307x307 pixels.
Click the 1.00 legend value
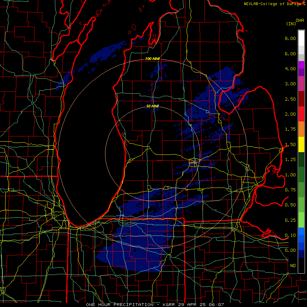click(x=290, y=175)
